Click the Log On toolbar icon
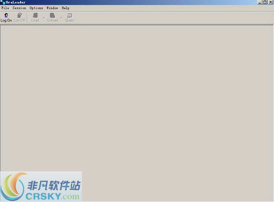The height and width of the screenshot is (202, 274). pyautogui.click(x=6, y=17)
